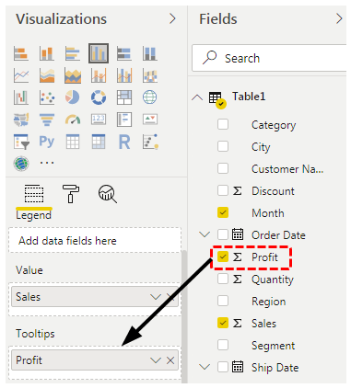This screenshot has width=351, height=388.
Task: Select the treemap visual
Action: click(124, 97)
